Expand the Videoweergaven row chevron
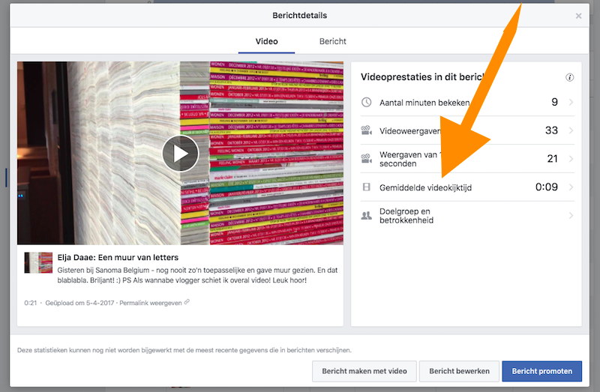This screenshot has height=392, width=600. click(x=570, y=130)
